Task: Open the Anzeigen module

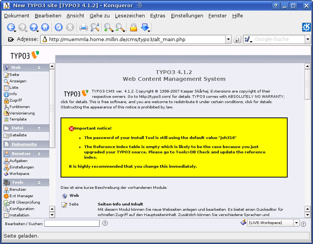Action: pos(15,81)
